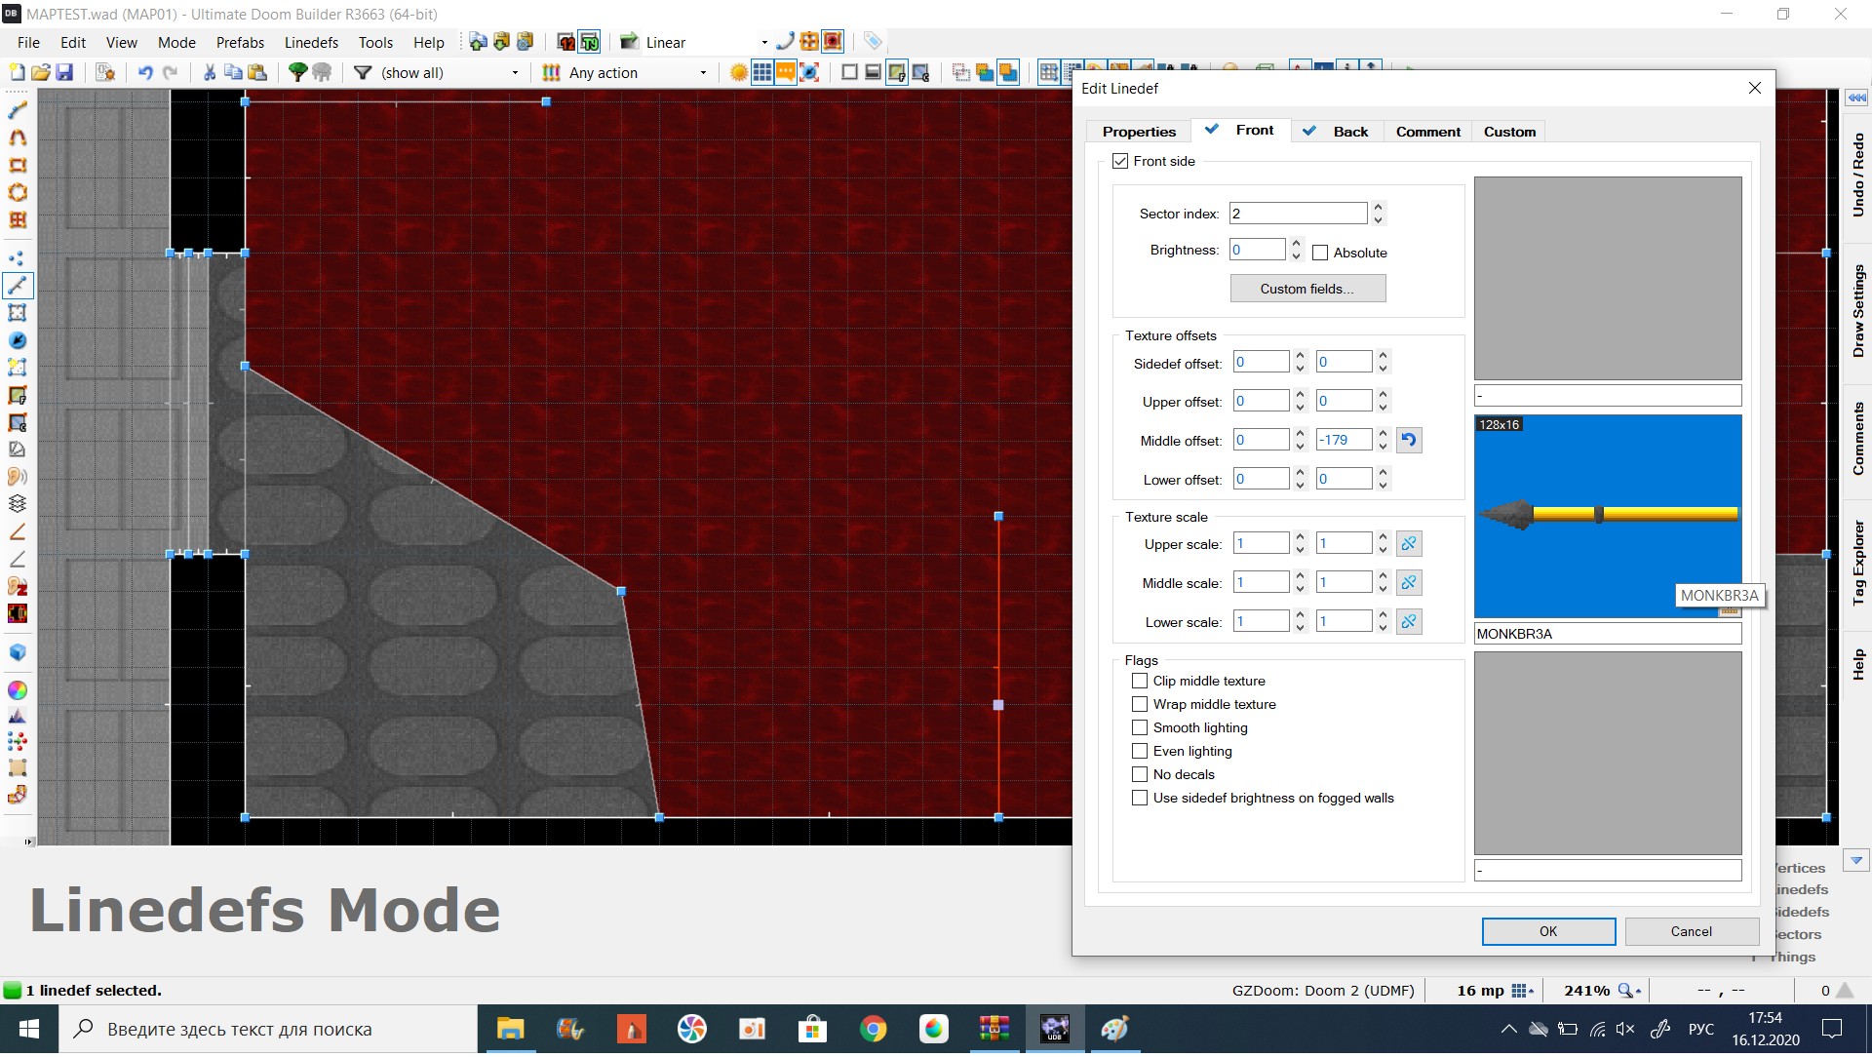The height and width of the screenshot is (1057, 1872).
Task: Open the Linear mode dropdown
Action: pos(763,43)
